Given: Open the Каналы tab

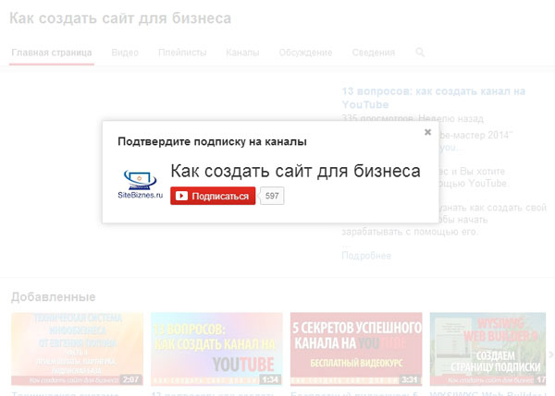Looking at the screenshot, I should click(x=242, y=53).
